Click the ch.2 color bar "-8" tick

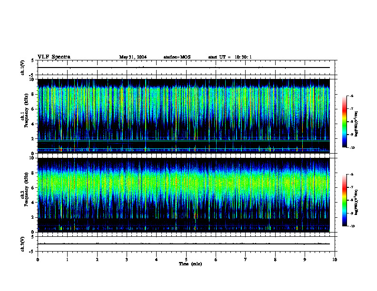(351, 200)
